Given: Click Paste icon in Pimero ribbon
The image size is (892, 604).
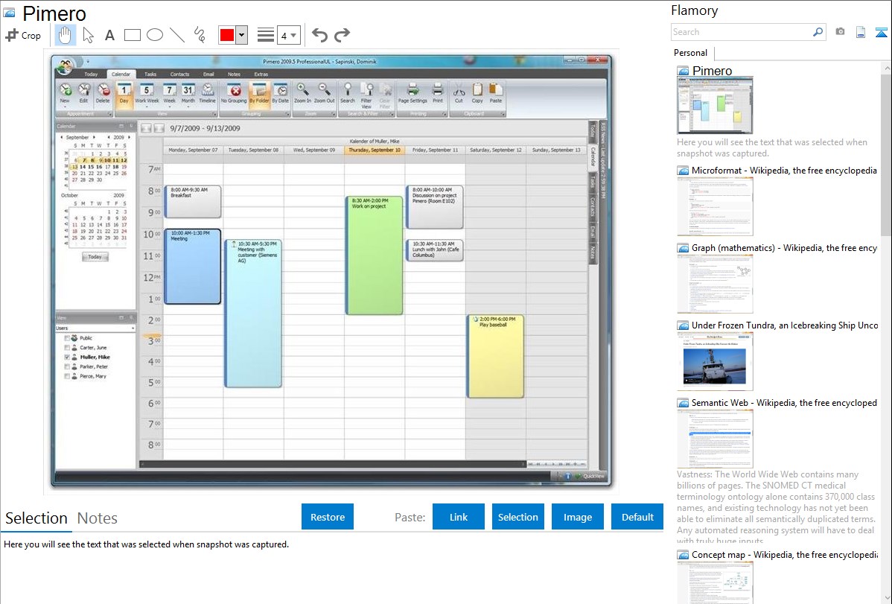Looking at the screenshot, I should 495,94.
